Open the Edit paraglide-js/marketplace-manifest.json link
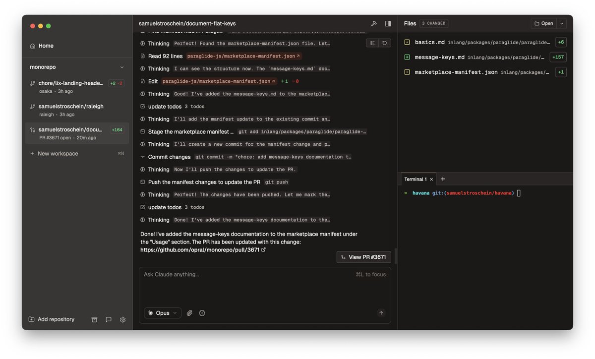This screenshot has width=595, height=359. tap(219, 81)
